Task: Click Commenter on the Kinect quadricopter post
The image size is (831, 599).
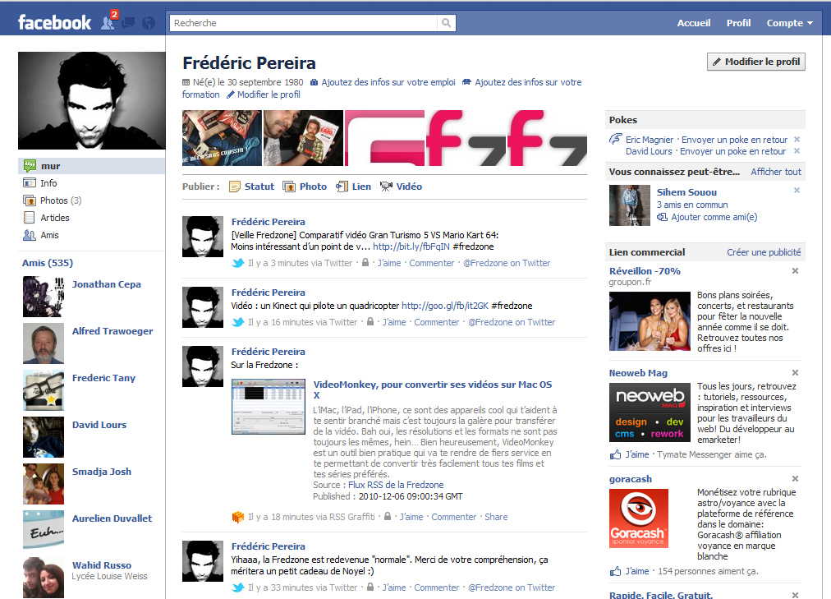Action: (x=436, y=322)
